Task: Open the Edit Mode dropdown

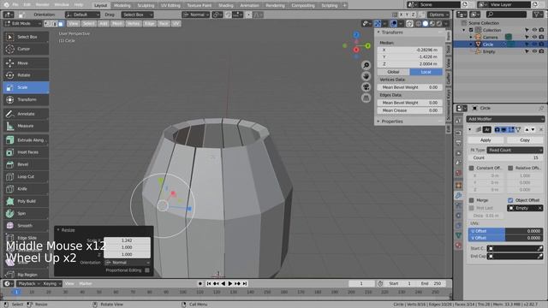Action: [23, 23]
